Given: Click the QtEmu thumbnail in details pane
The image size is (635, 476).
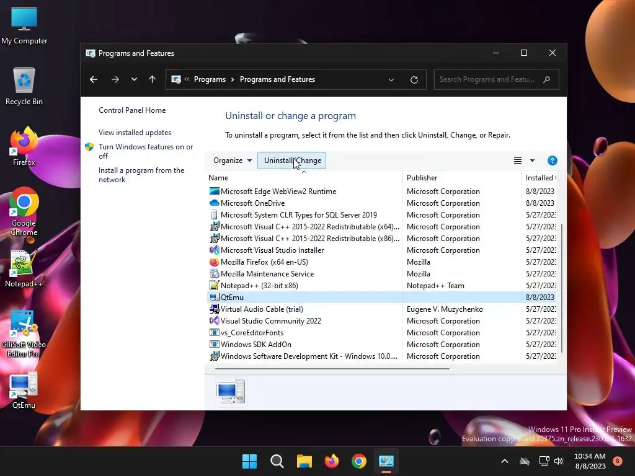Looking at the screenshot, I should [x=231, y=392].
